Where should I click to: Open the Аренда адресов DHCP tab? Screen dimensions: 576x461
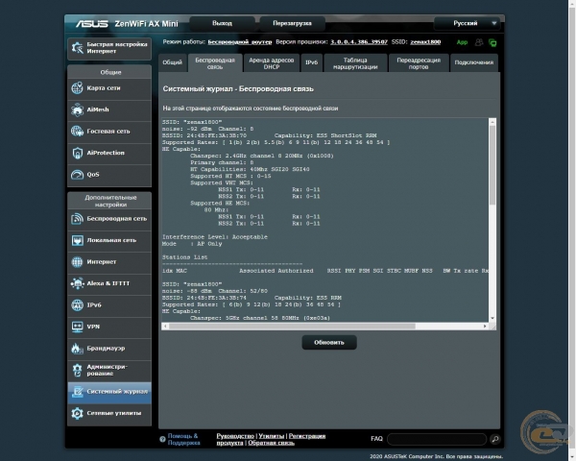click(272, 63)
